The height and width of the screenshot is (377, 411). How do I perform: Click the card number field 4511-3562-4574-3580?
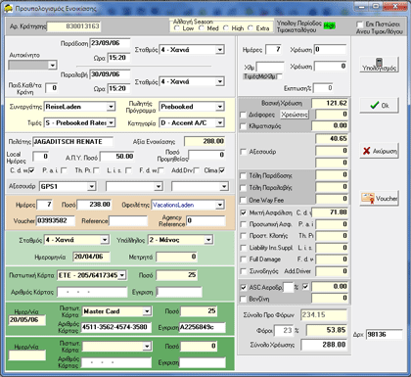(x=116, y=327)
